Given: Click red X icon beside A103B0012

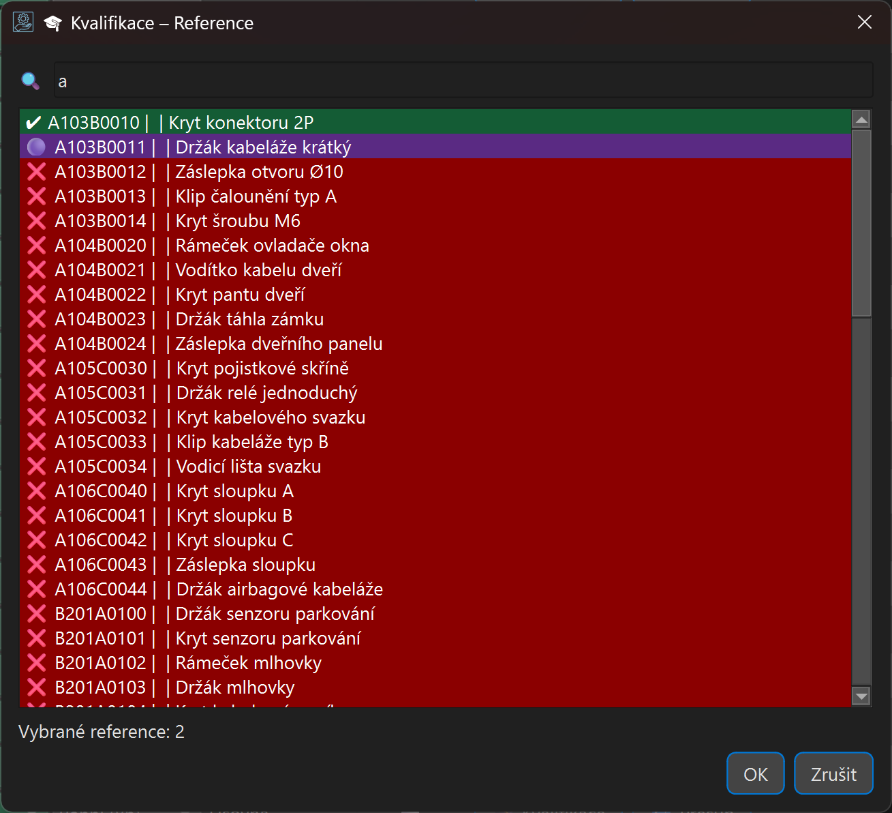Looking at the screenshot, I should 36,172.
